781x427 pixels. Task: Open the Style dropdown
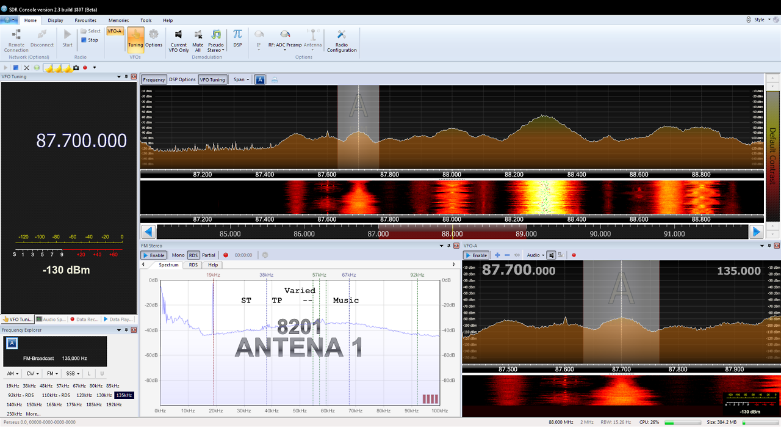[761, 20]
